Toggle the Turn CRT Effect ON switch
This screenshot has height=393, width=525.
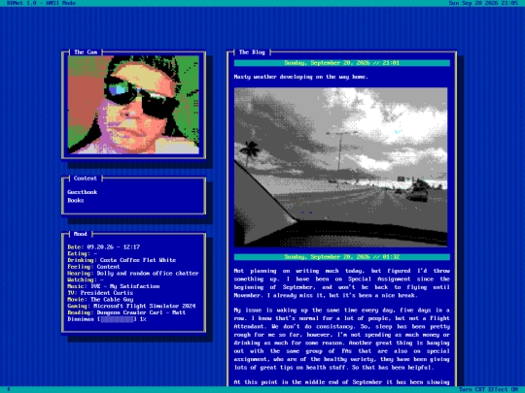point(488,389)
